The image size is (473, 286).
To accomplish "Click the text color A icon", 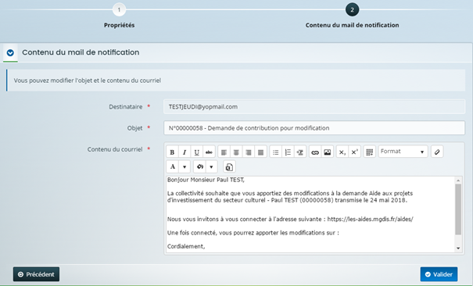I will [173, 166].
